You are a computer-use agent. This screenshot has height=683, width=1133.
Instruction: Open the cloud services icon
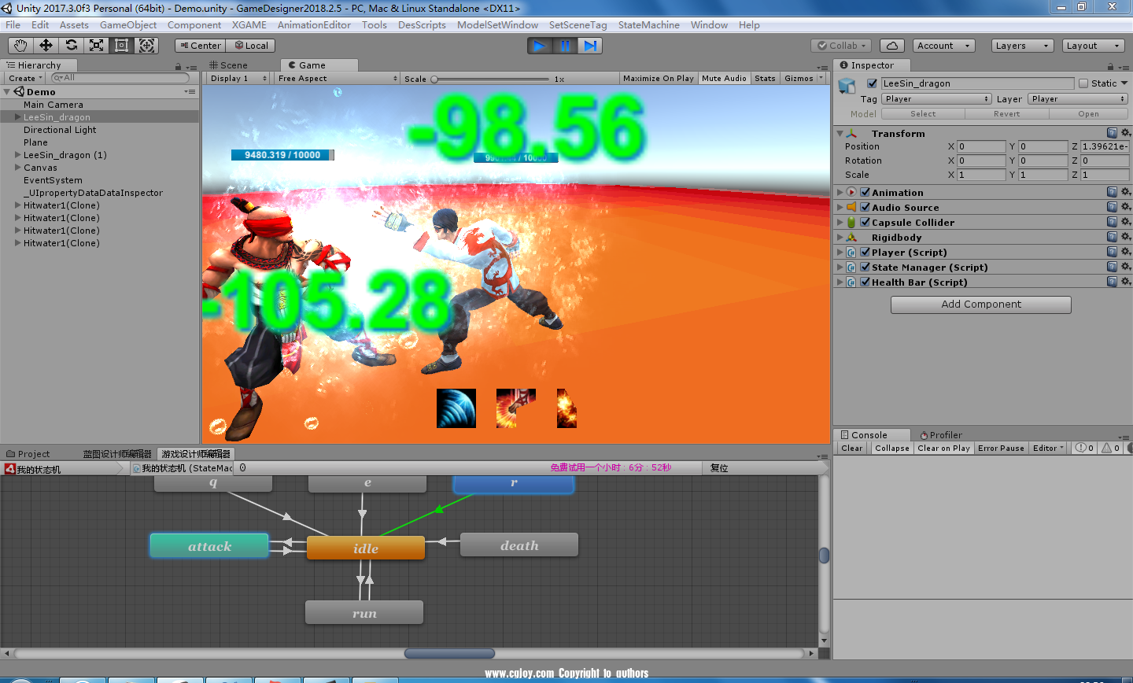tap(891, 46)
